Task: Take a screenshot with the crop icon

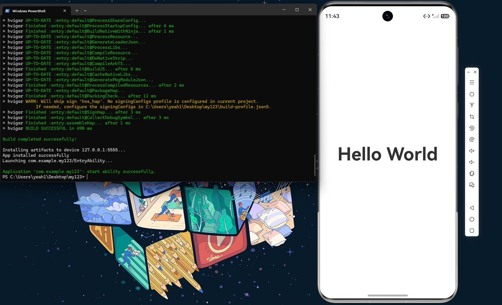Action: coord(472,117)
